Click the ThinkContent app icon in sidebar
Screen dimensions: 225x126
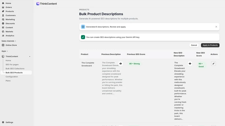(3, 57)
